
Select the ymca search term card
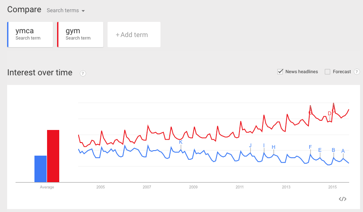click(30, 34)
